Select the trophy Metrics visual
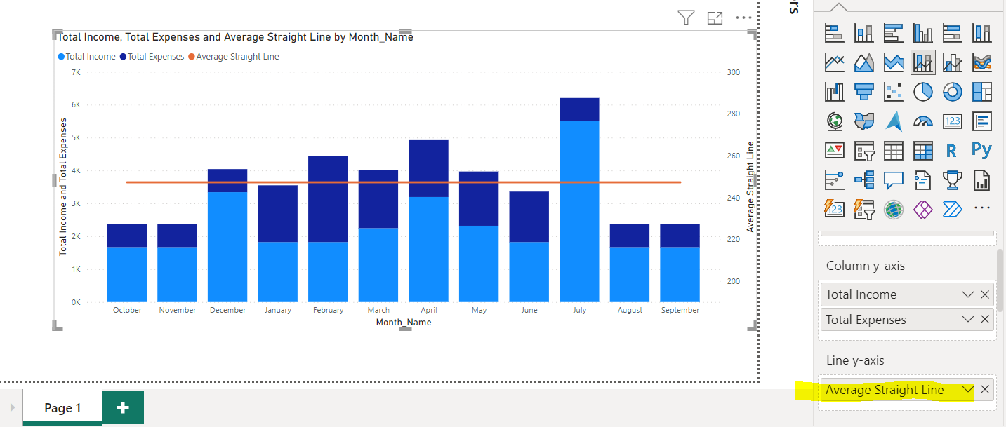Image resolution: width=1006 pixels, height=427 pixels. (952, 179)
